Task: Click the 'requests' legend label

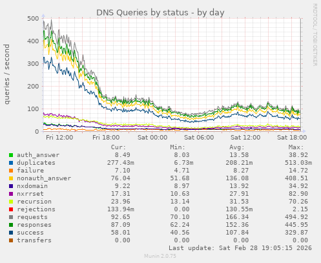Action: [32, 217]
